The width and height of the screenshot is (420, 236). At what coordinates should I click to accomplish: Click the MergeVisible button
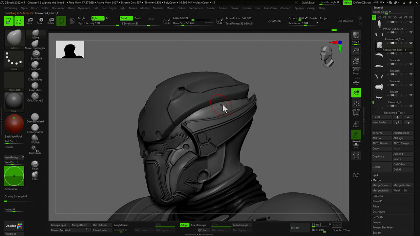[381, 190]
